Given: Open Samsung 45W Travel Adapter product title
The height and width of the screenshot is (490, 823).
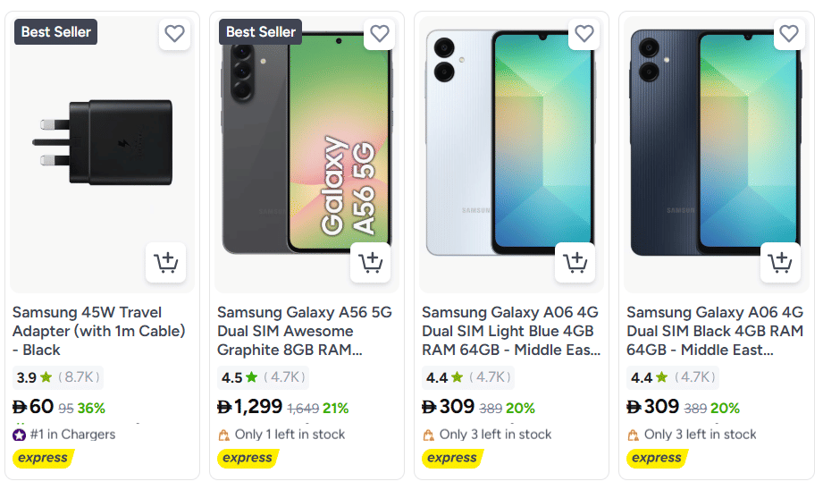Looking at the screenshot, I should coord(99,331).
